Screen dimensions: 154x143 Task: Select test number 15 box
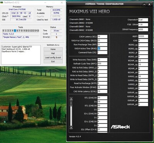click(x=38, y=31)
